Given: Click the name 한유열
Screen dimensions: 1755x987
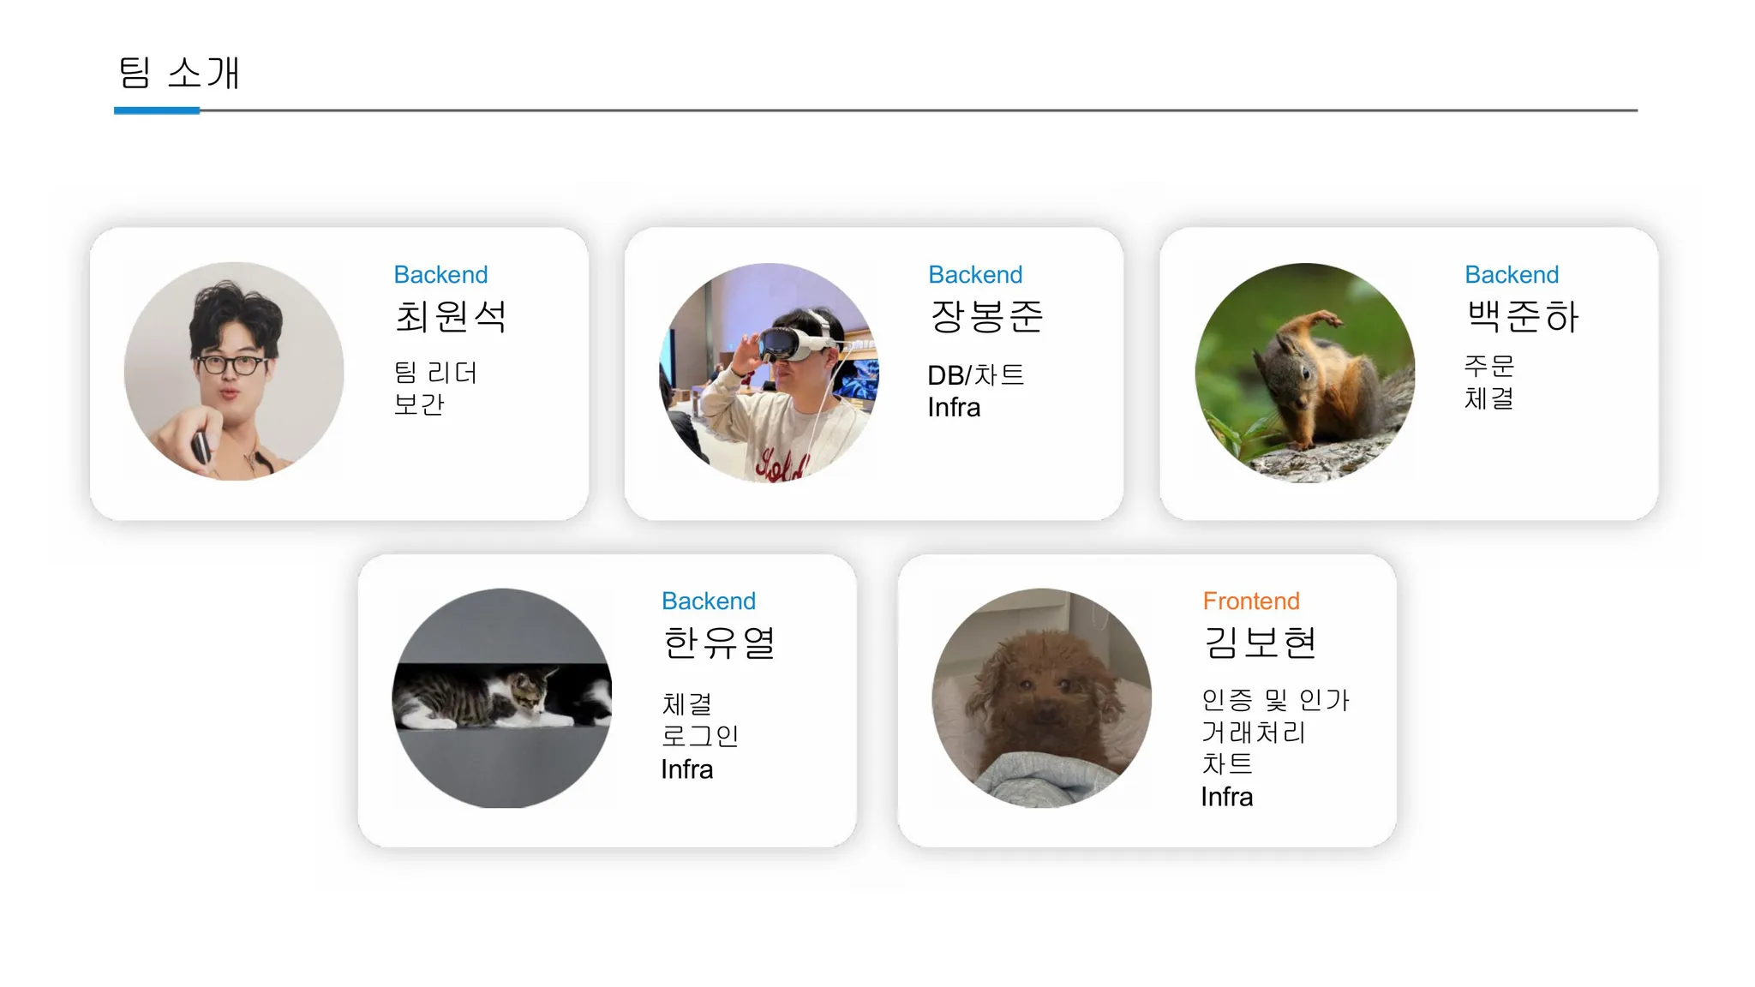Looking at the screenshot, I should point(719,643).
